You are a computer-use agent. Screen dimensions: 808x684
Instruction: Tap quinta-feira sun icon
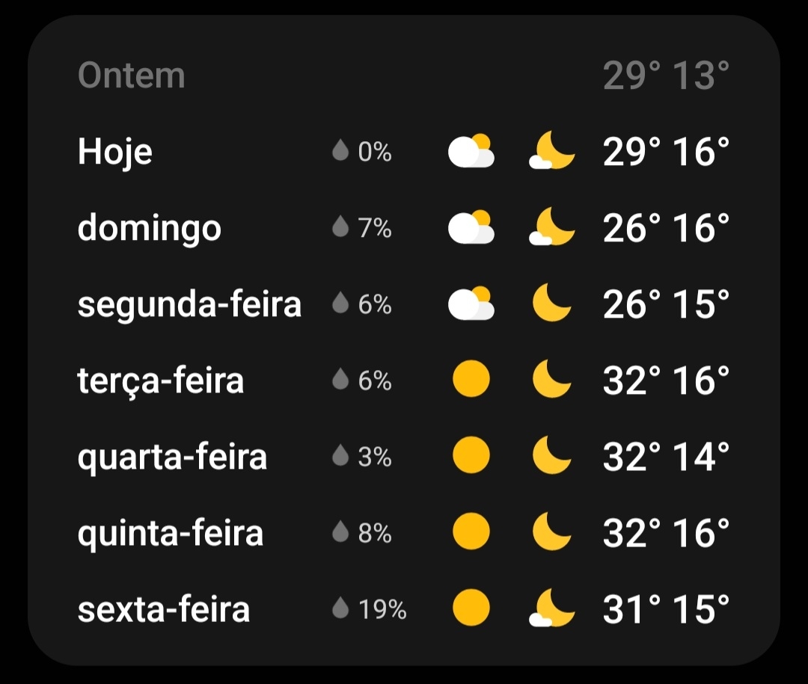click(x=471, y=533)
